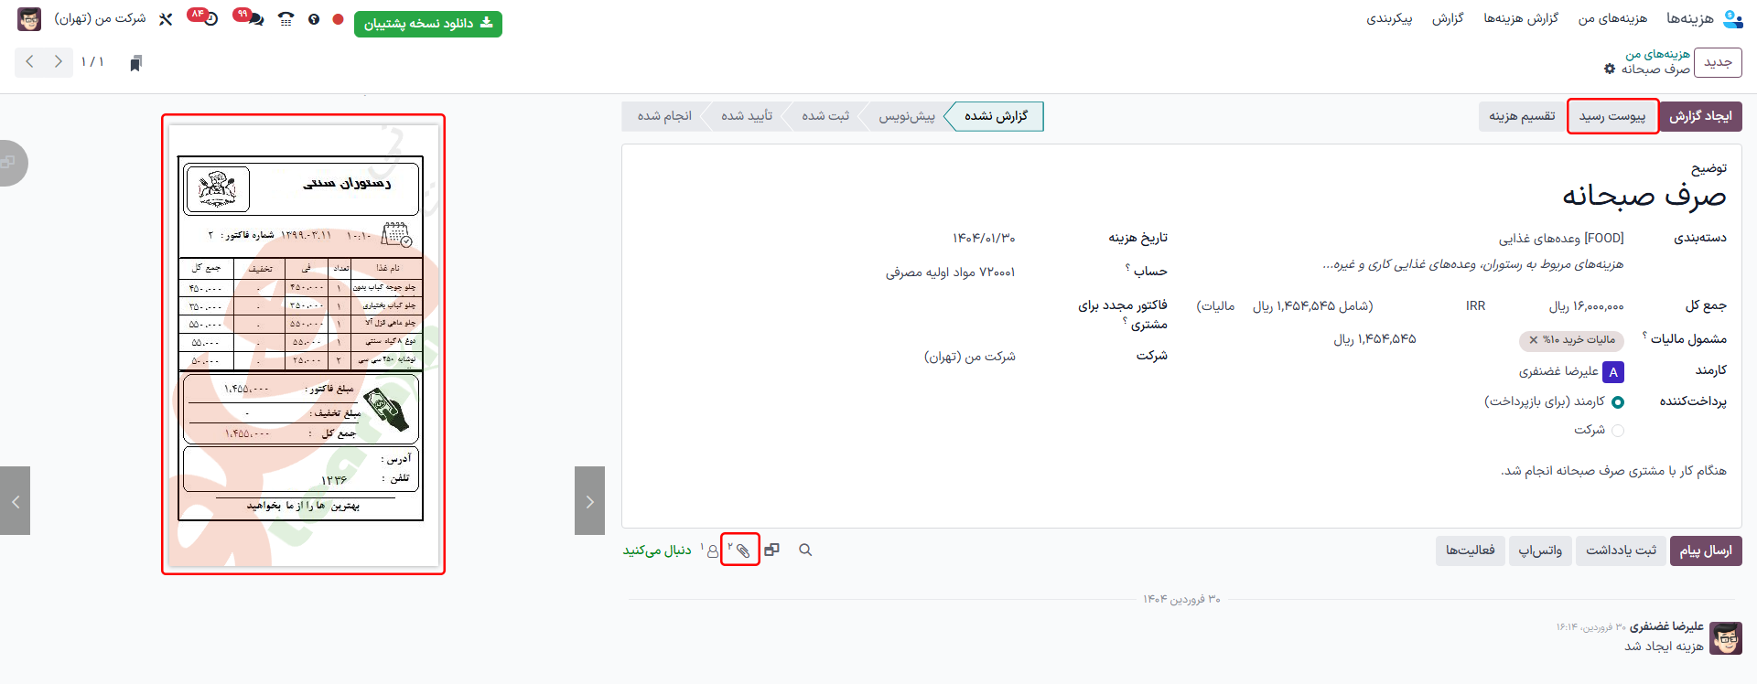Viewport: 1757px width, 684px height.
Task: Open the gear actions menu beside record title
Action: tap(1610, 69)
